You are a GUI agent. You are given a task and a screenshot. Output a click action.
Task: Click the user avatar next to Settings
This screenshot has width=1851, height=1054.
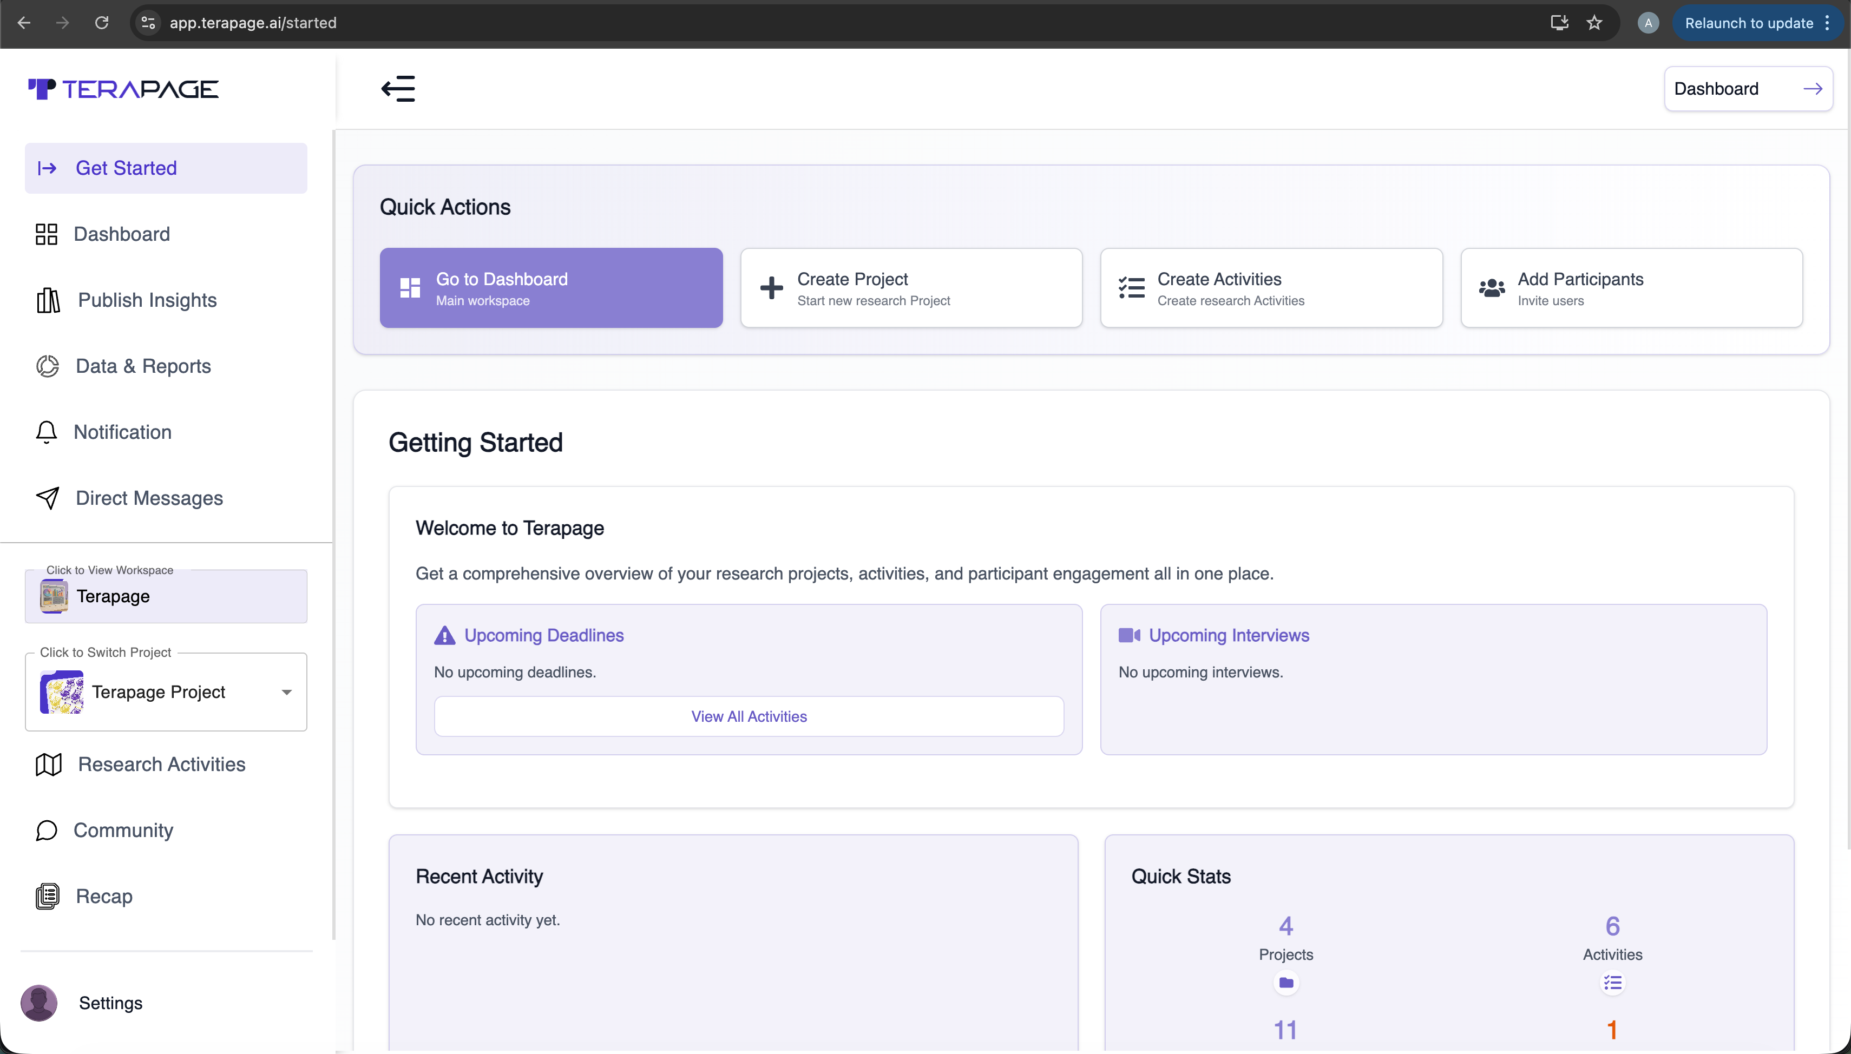(x=39, y=1003)
